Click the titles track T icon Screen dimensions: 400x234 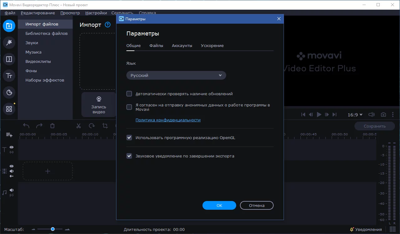(x=4, y=150)
